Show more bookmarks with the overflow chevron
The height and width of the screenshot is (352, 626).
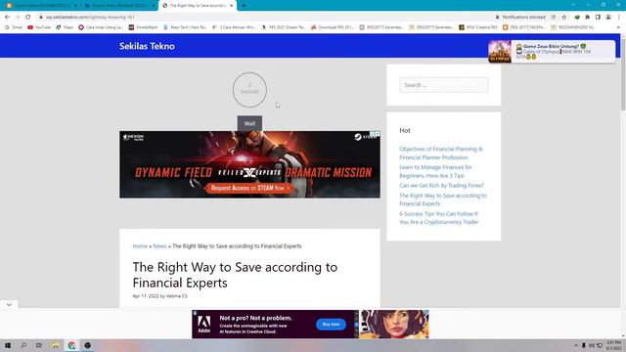click(618, 27)
